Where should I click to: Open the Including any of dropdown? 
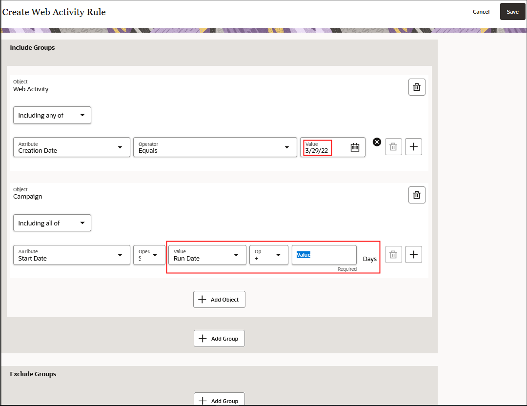(x=52, y=115)
